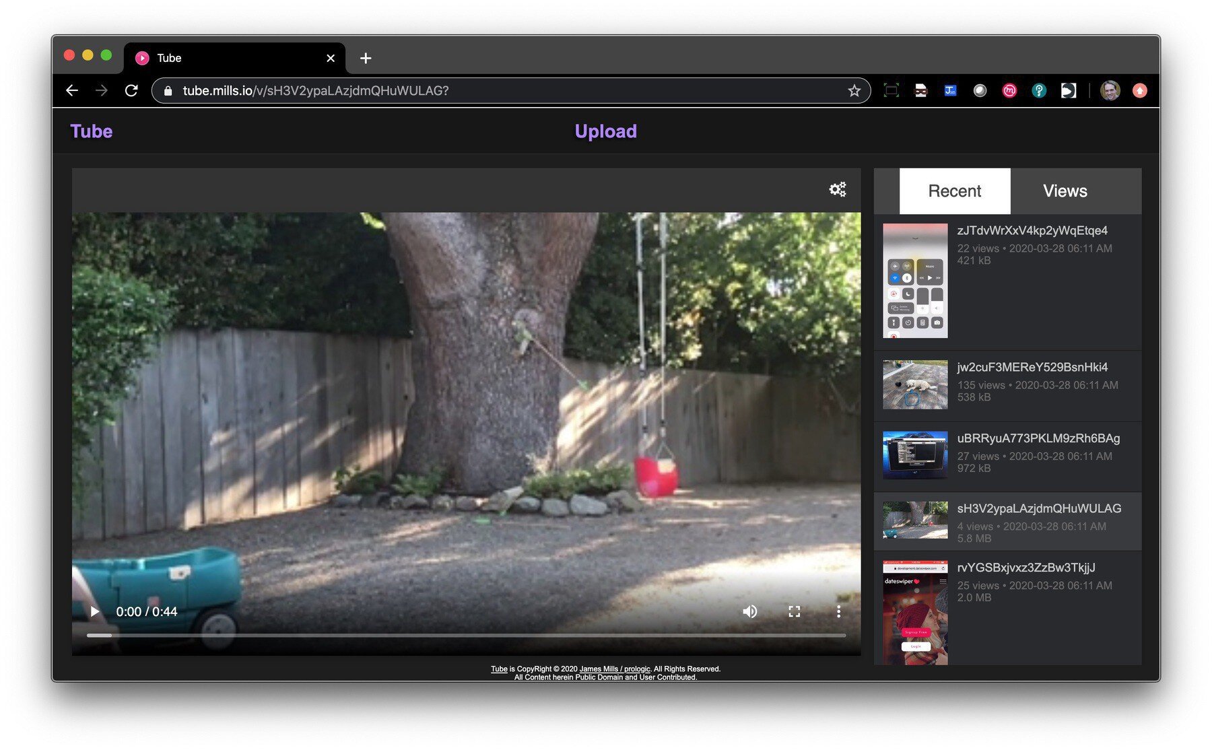Play the tree swing video
The image size is (1212, 750).
tap(95, 611)
